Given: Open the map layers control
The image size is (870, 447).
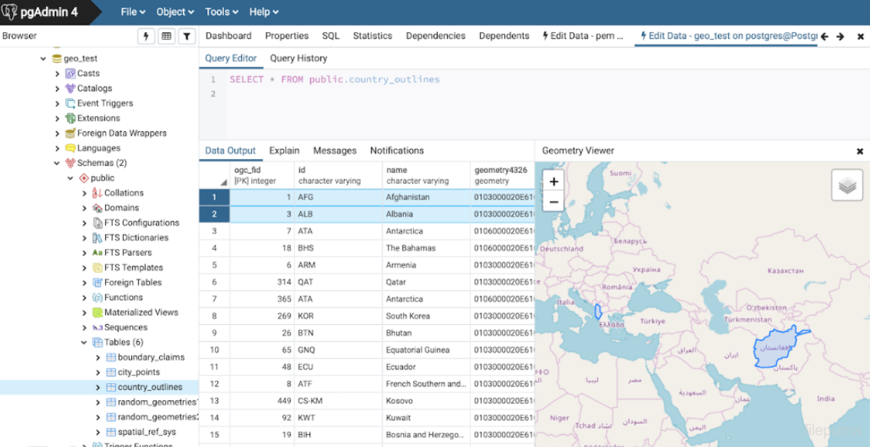Looking at the screenshot, I should (847, 186).
